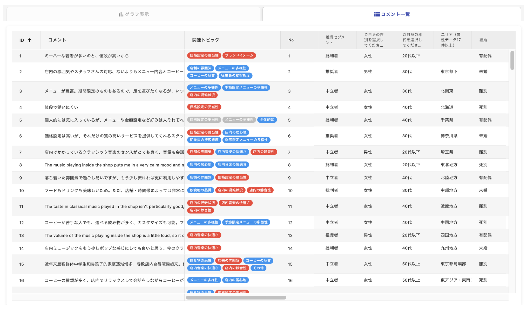Select the ブランドイメージ tag in row 1

[x=239, y=55]
